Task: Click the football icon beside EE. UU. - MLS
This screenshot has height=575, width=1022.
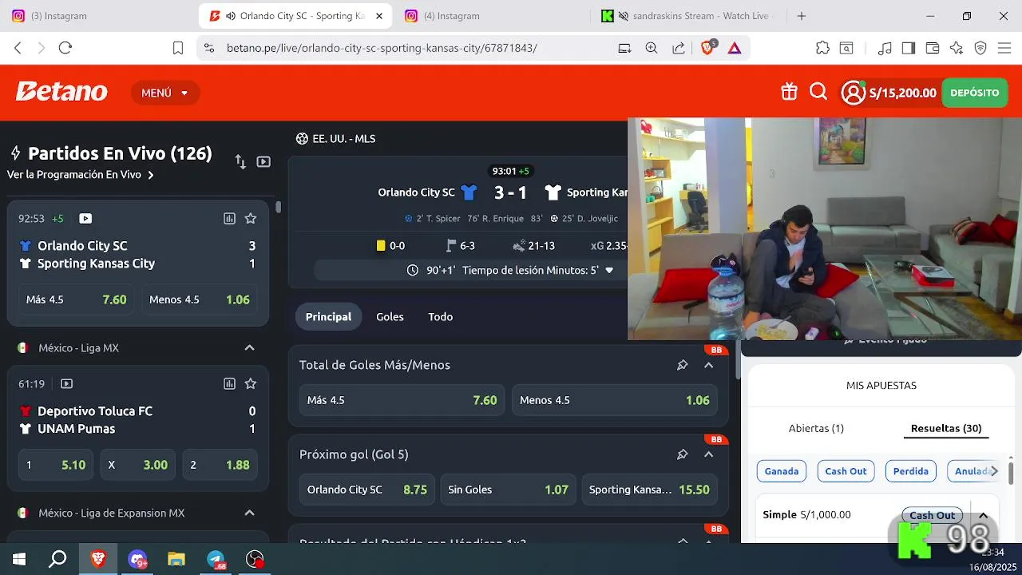Action: tap(302, 138)
